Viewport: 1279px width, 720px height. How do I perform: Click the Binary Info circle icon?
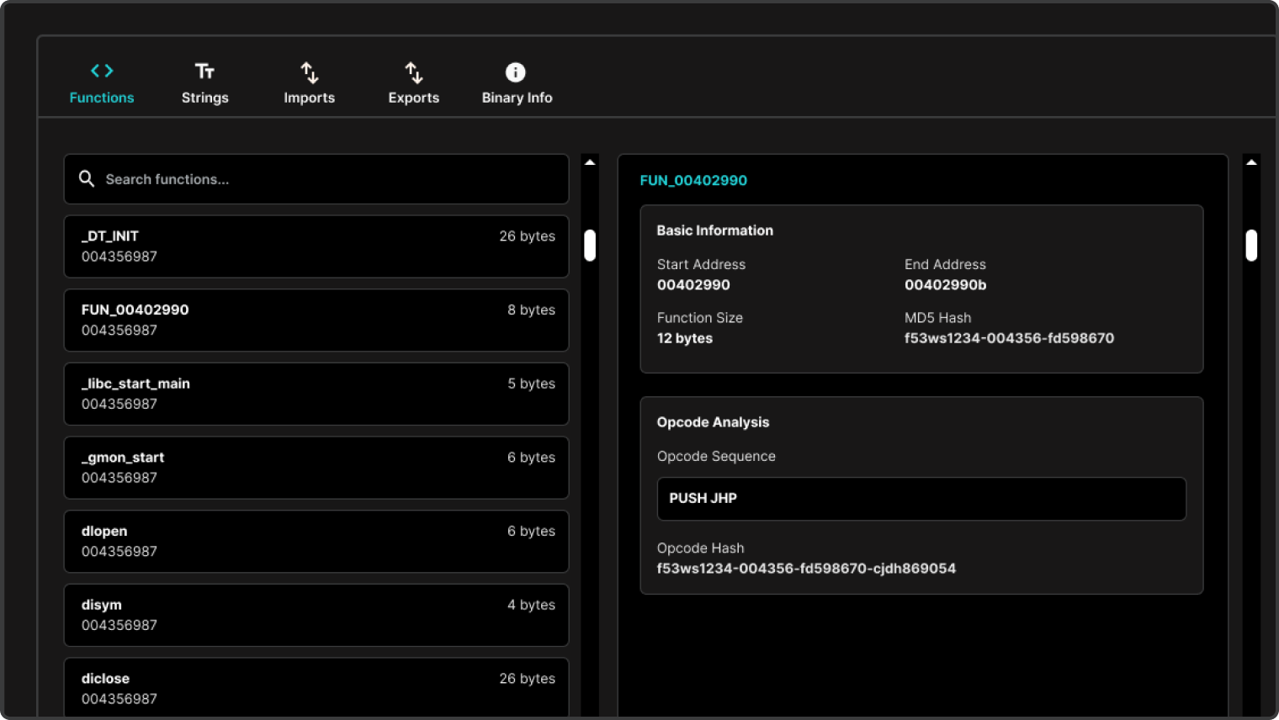point(515,72)
